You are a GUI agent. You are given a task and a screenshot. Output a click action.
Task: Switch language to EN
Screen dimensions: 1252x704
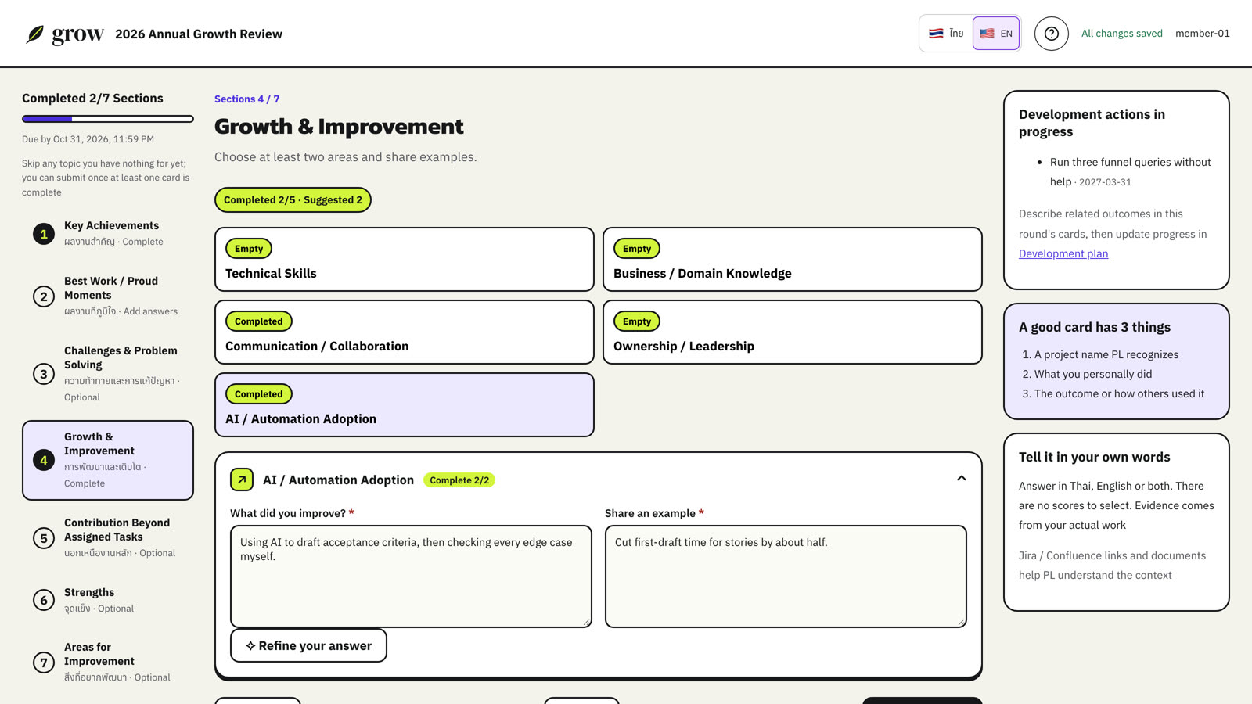(x=996, y=34)
